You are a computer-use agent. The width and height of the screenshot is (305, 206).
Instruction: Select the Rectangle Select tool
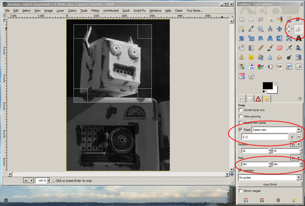(x=242, y=19)
